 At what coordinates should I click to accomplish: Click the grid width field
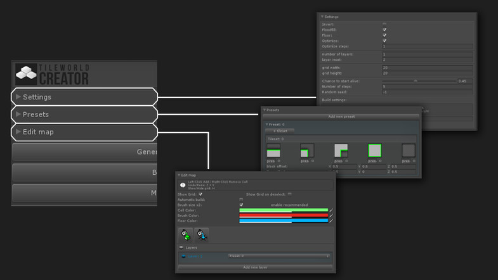click(428, 68)
